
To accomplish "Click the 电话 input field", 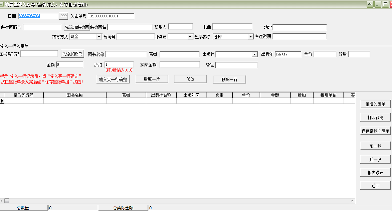I will coord(232,27).
